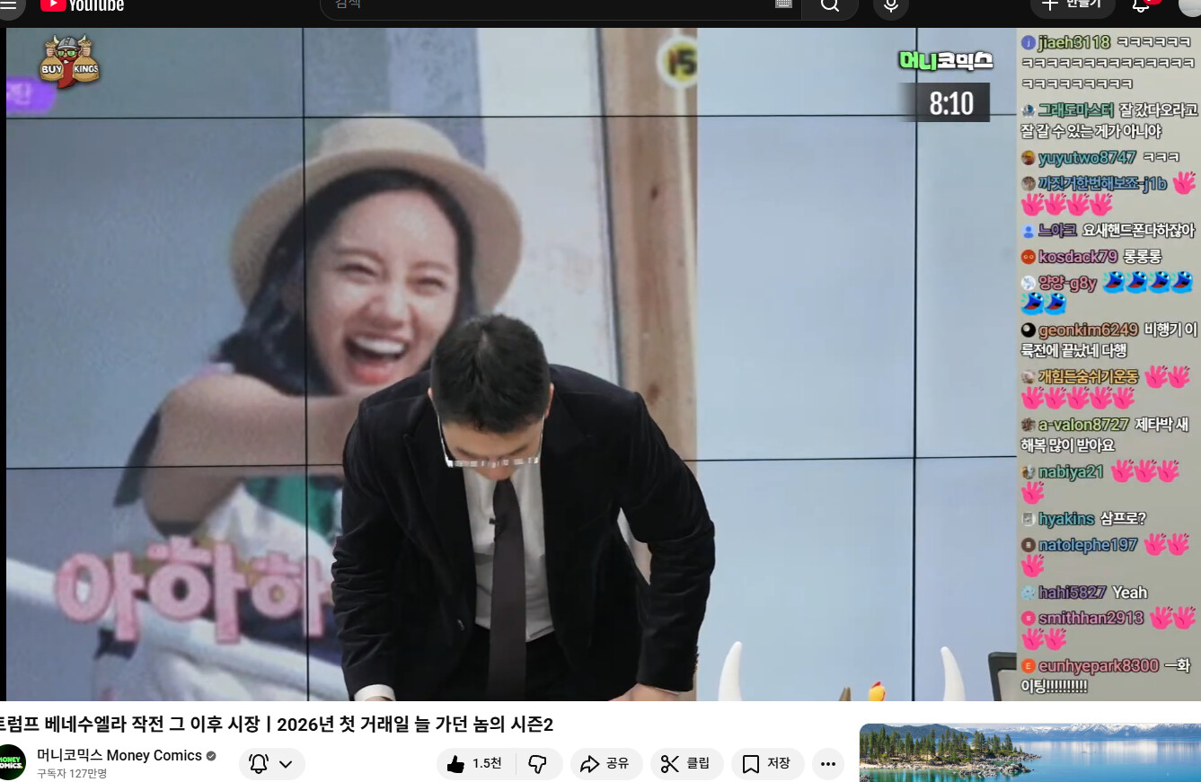
Task: Visit the 머니코믹스 Money Comics channel name
Action: click(x=119, y=755)
